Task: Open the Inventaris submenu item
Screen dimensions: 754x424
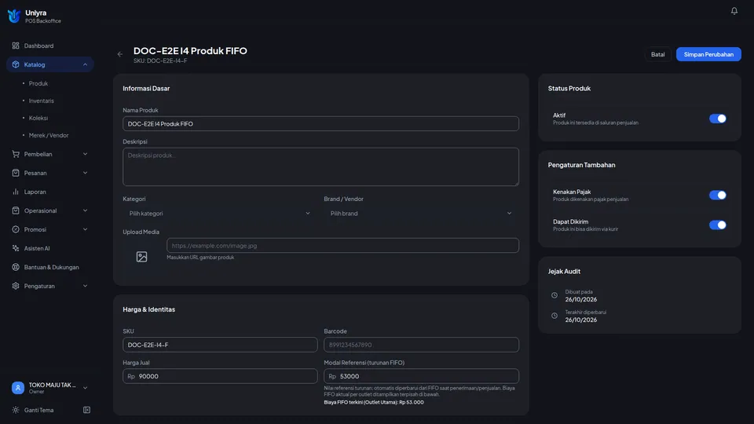Action: pyautogui.click(x=42, y=101)
